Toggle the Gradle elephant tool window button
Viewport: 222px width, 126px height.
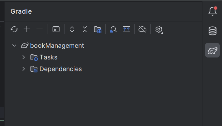(212, 50)
